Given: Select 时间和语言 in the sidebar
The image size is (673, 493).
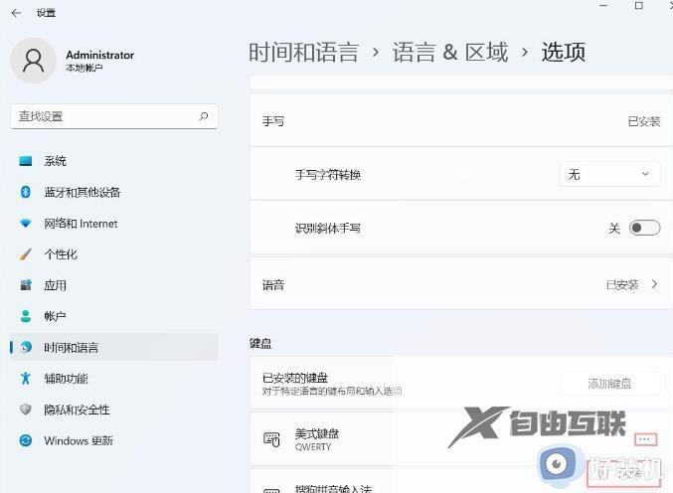Looking at the screenshot, I should point(113,347).
